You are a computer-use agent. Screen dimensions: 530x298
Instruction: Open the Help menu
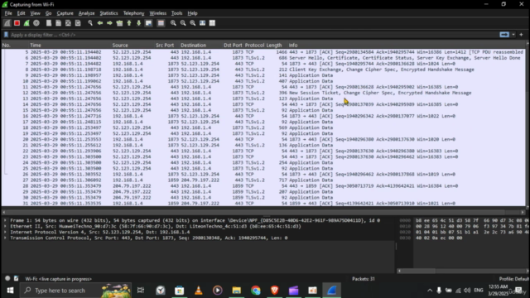pyautogui.click(x=192, y=13)
